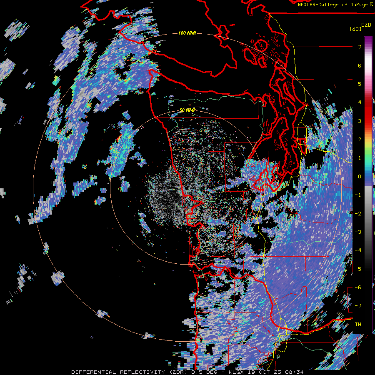This screenshot has height=375, width=375.
Task: Click the -4 value on color scale
Action: point(358,250)
